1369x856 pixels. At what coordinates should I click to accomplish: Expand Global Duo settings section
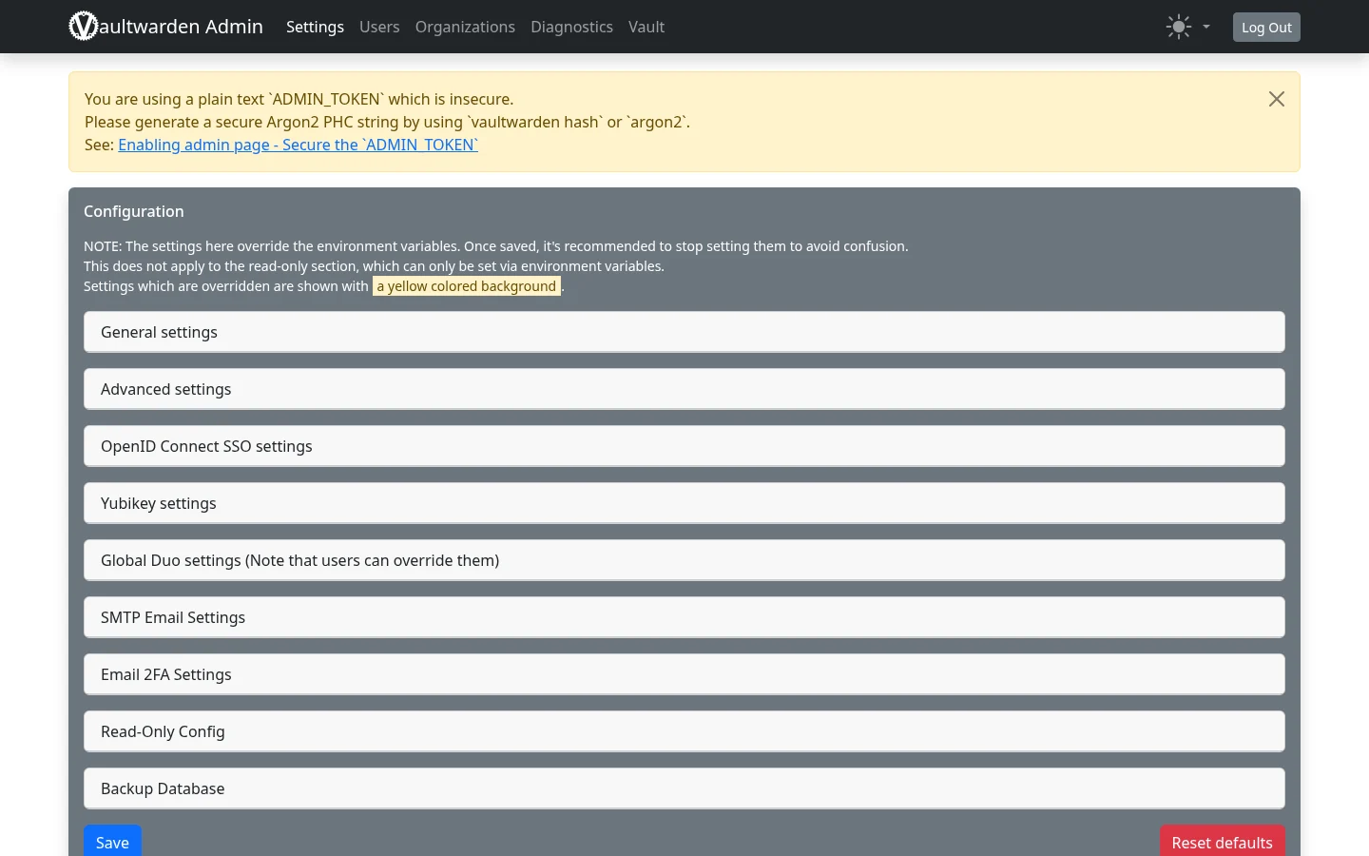(684, 560)
